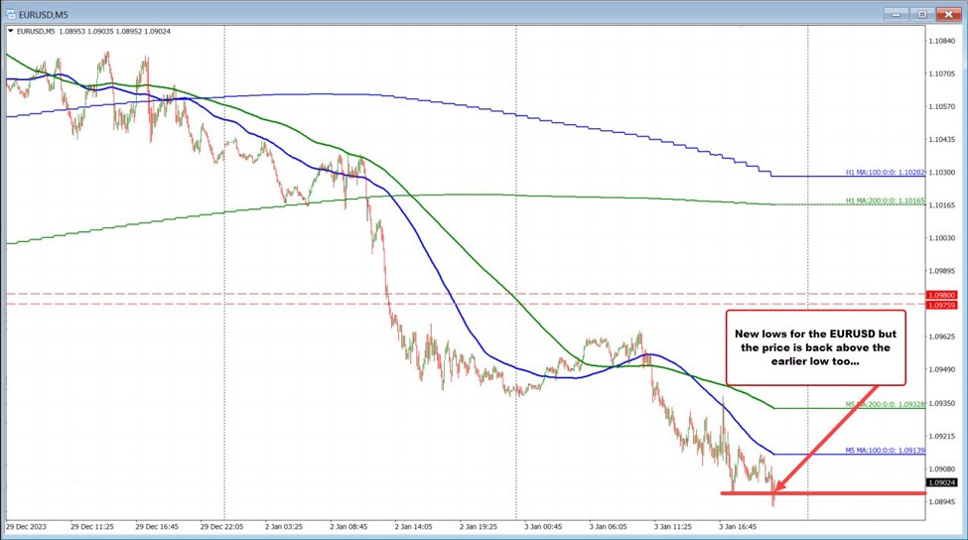Click the 1.09490 price axis label

click(942, 369)
